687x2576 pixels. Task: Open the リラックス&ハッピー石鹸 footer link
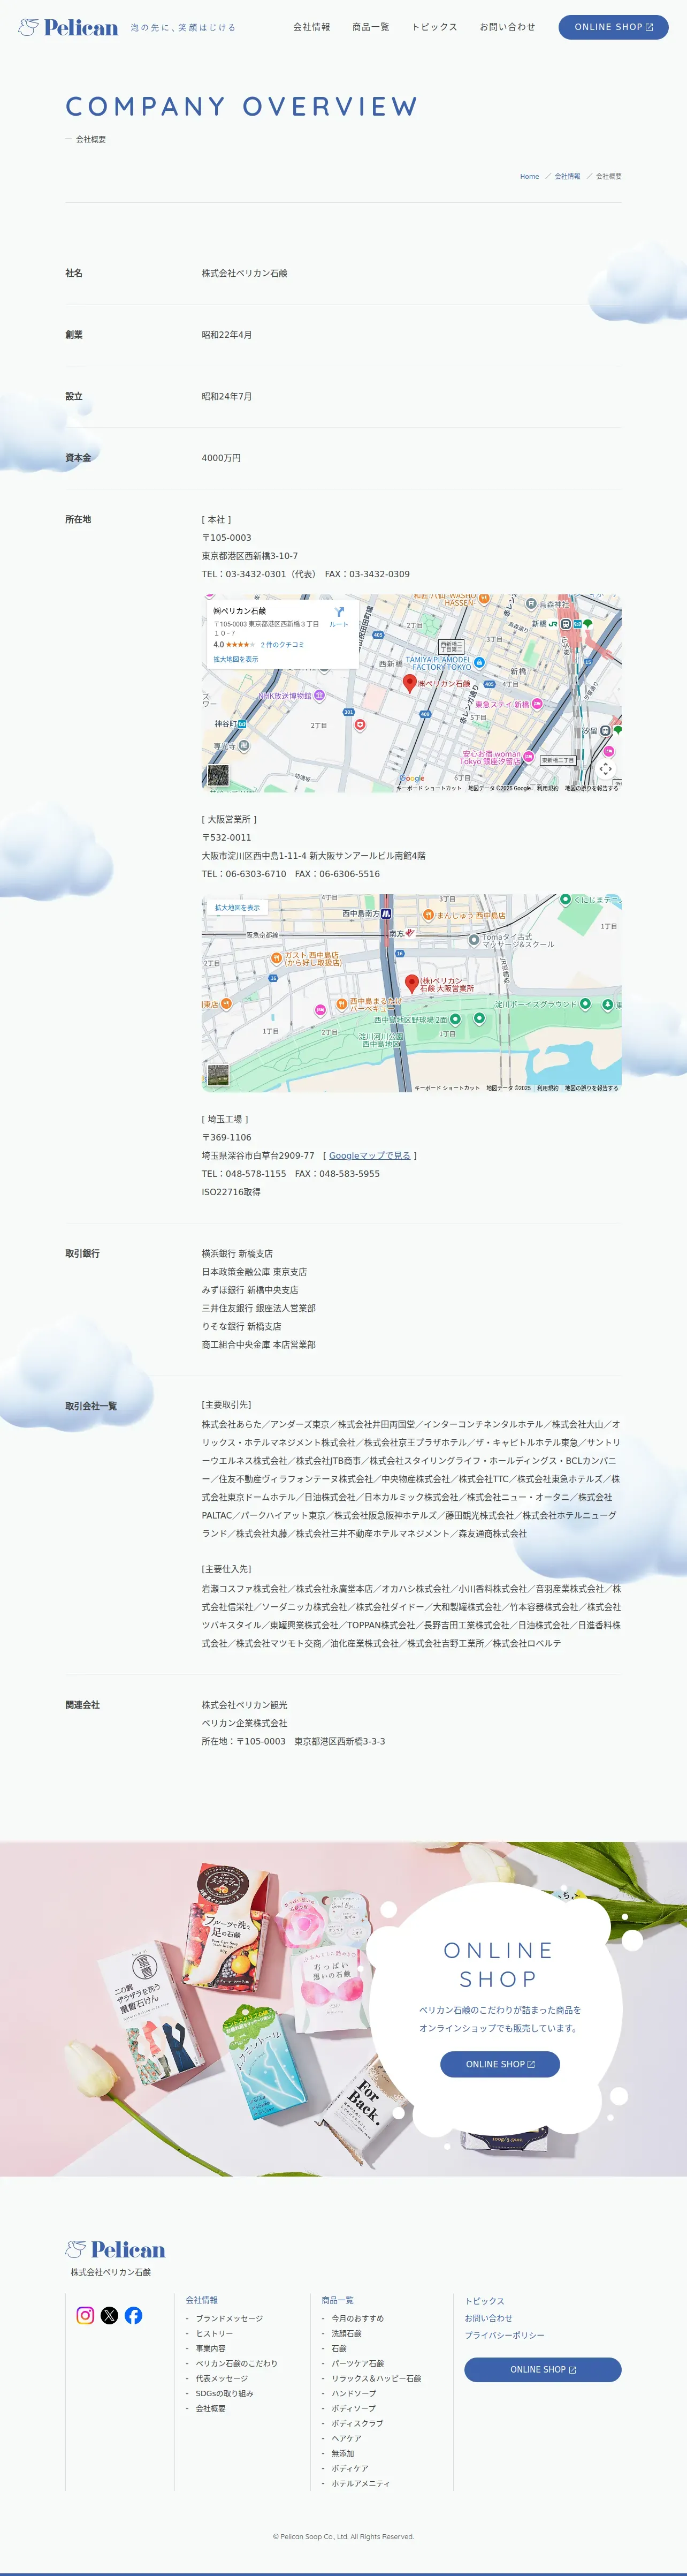click(377, 2378)
